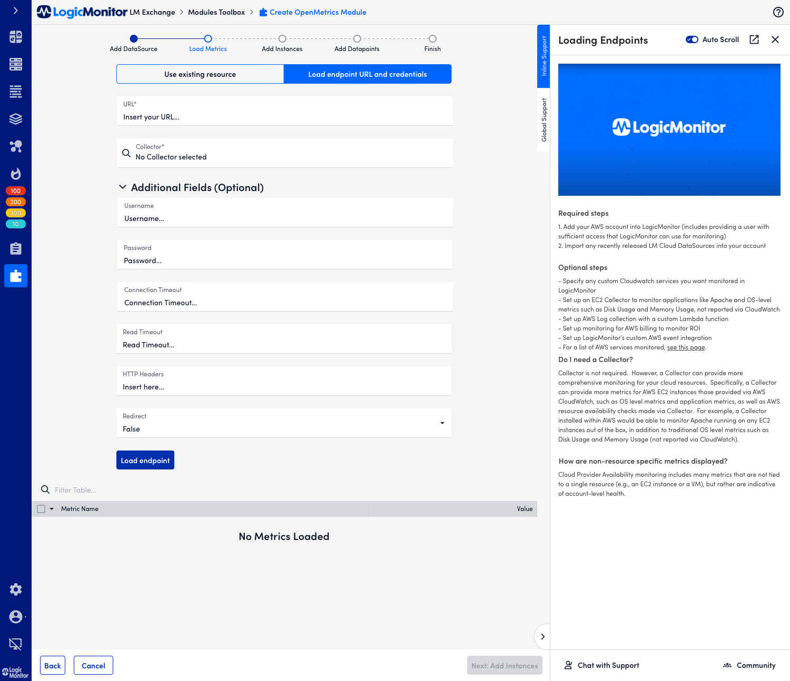Click the HTTP Headers input field
The width and height of the screenshot is (790, 681).
tap(284, 381)
